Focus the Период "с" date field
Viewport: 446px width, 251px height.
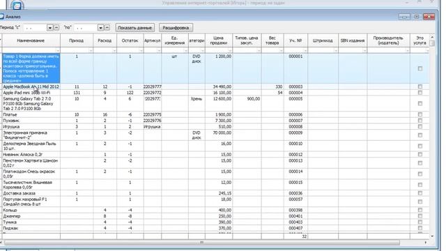point(35,28)
